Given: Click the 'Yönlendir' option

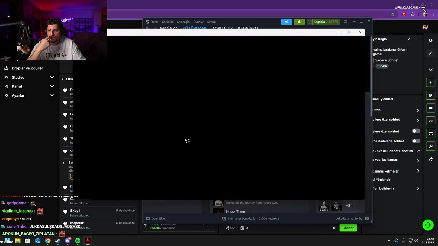Looking at the screenshot, I should (x=382, y=180).
